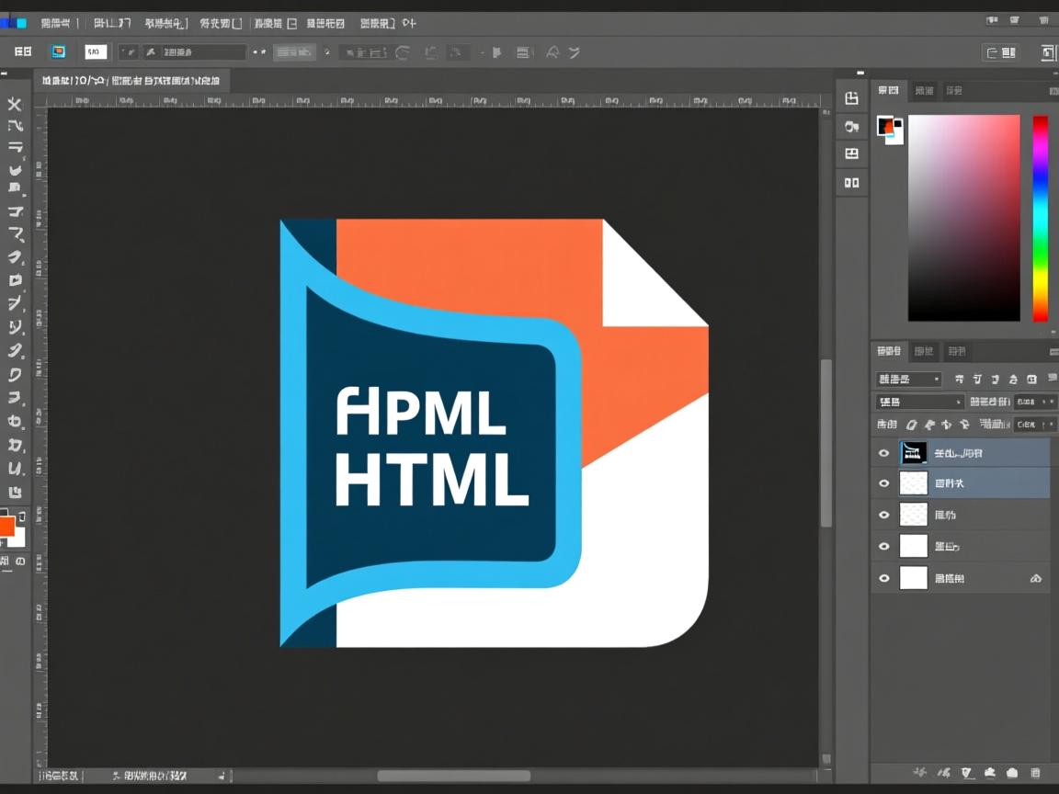Screen dimensions: 1059x794
Task: Click the highlighted gray button in the options bar
Action: tap(294, 52)
